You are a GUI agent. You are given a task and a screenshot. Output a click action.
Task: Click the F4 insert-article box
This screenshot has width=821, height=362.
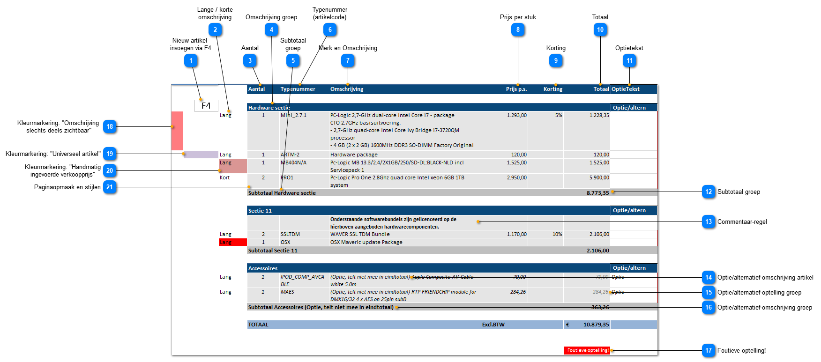pos(206,106)
